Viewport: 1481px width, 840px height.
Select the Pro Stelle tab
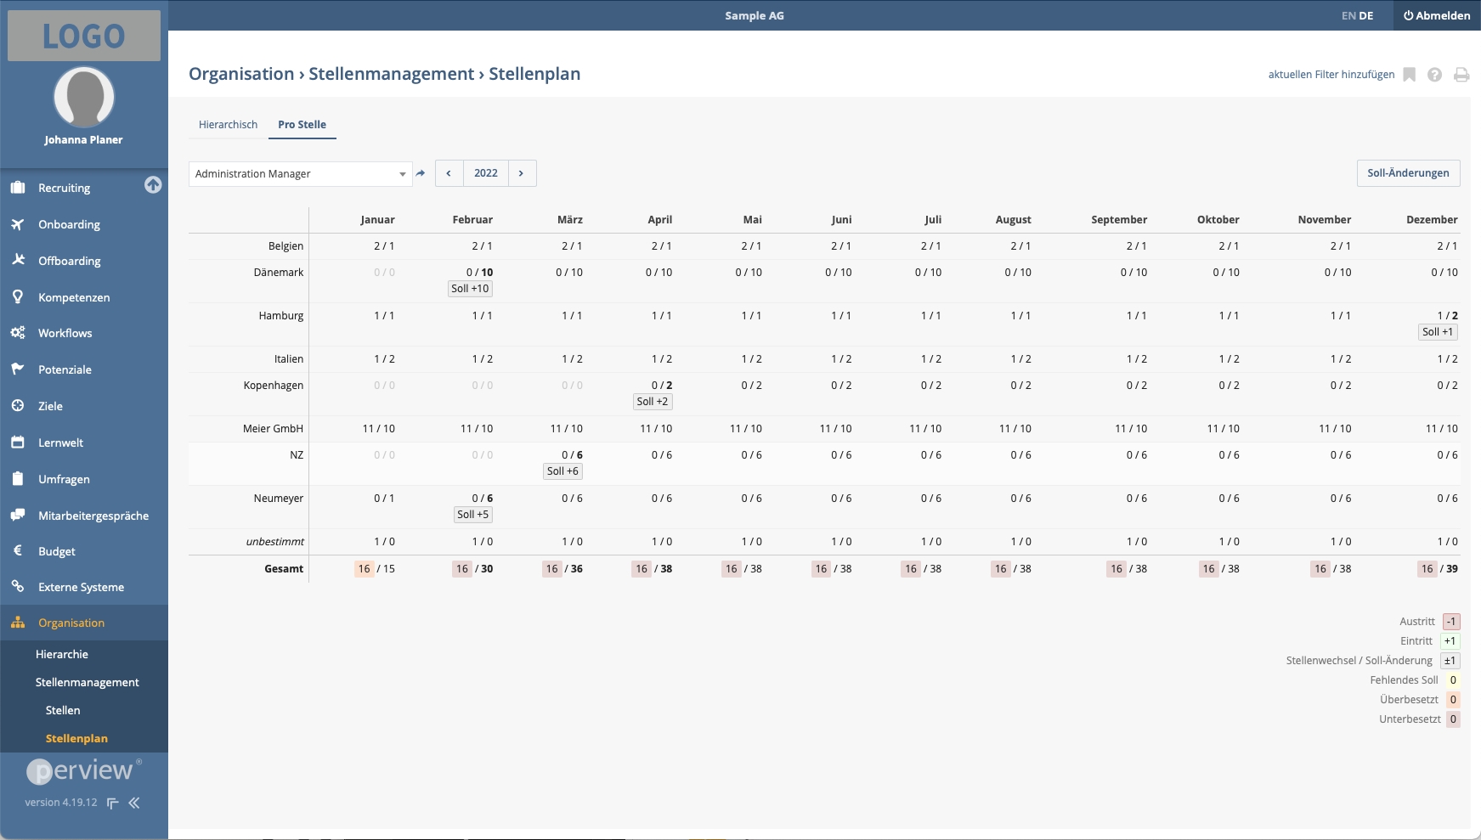click(302, 124)
